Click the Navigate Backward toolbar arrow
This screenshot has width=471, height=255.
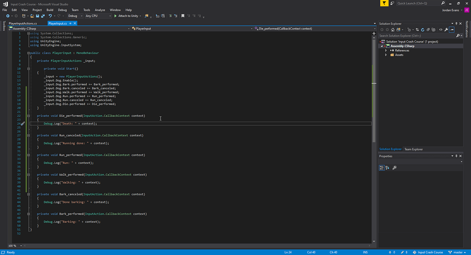click(7, 16)
